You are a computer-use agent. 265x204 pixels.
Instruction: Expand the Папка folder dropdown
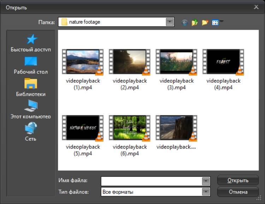tap(170, 22)
